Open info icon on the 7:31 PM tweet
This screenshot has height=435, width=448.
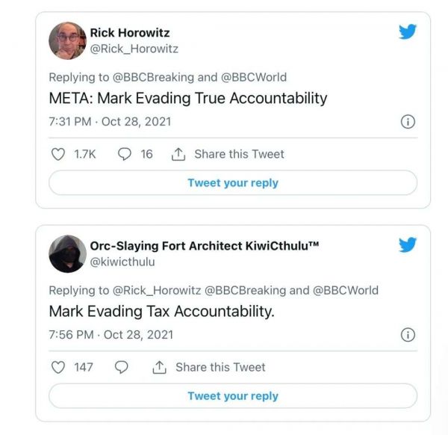click(408, 122)
